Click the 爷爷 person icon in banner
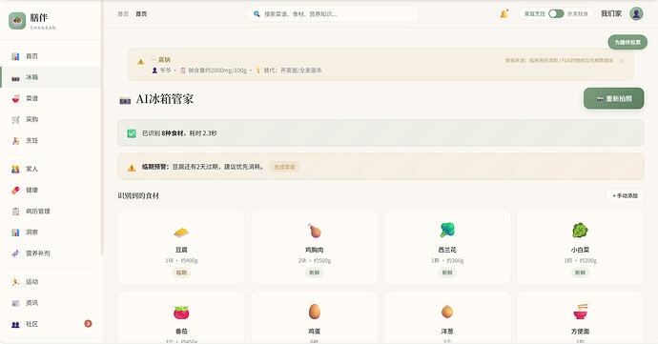 (154, 71)
